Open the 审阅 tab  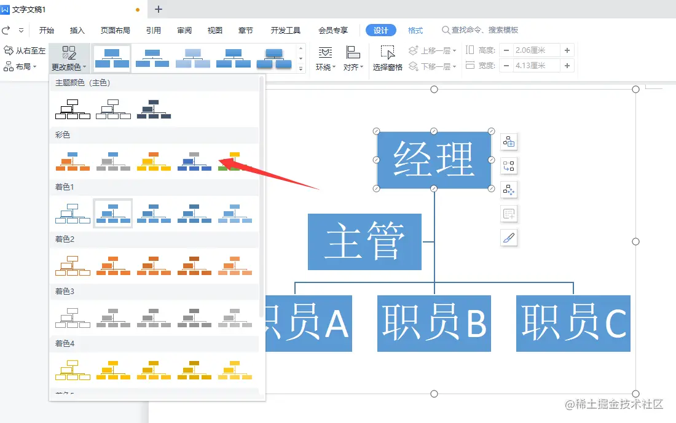[x=184, y=30]
